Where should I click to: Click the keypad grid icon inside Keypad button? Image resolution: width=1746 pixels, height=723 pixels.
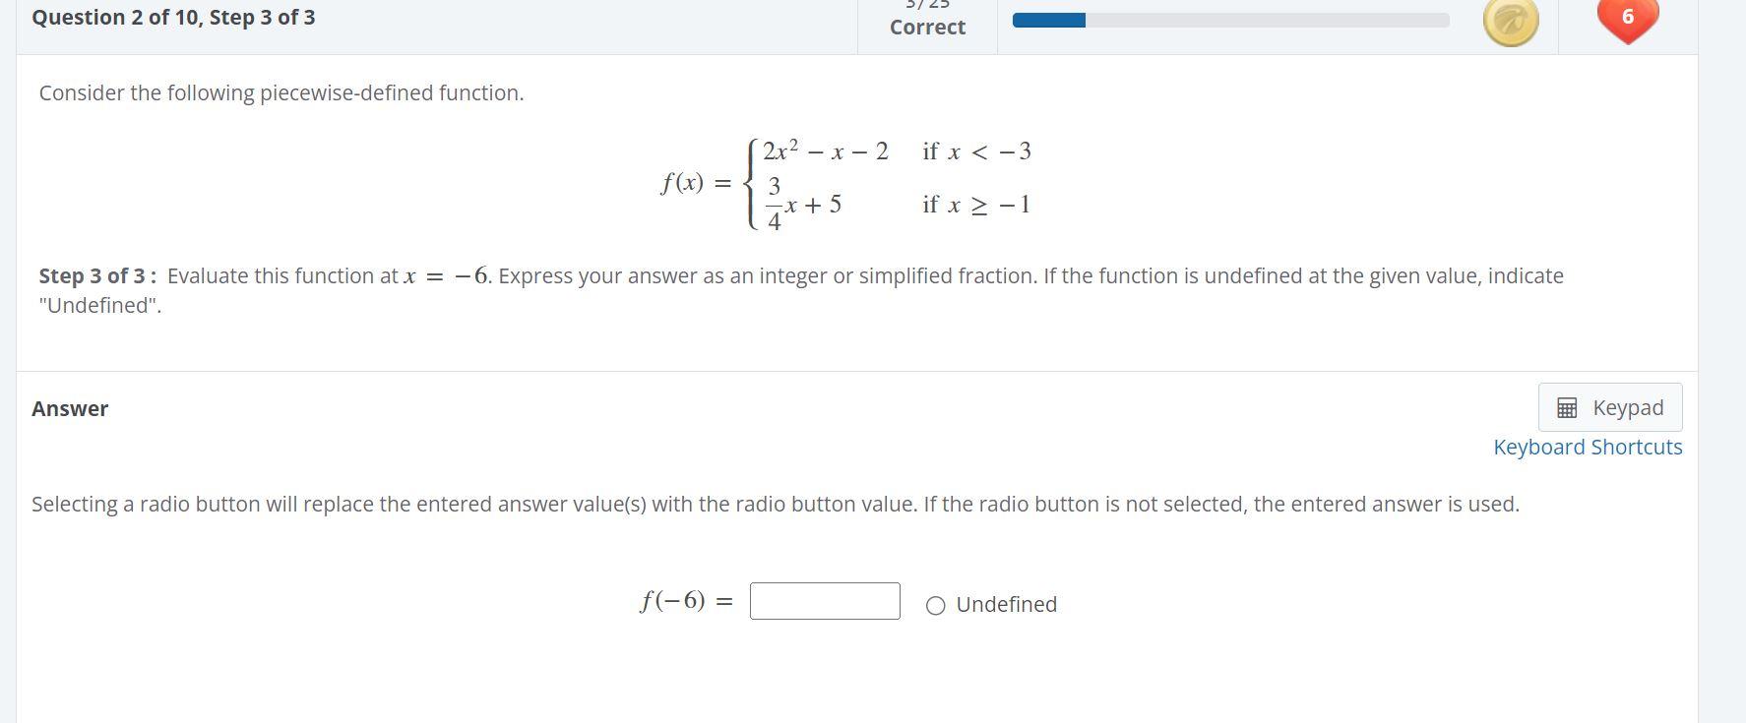pyautogui.click(x=1568, y=406)
